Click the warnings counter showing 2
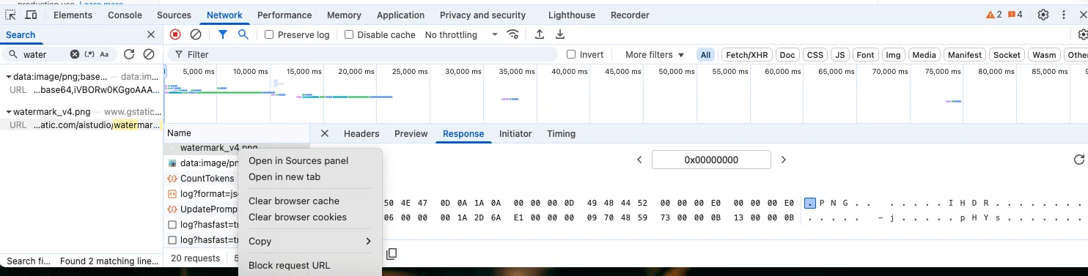Screen dimensions: 1088x276 click(x=994, y=15)
